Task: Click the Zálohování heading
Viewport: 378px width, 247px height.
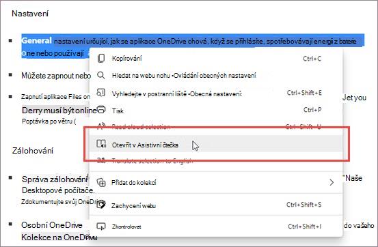Action: tap(33, 151)
